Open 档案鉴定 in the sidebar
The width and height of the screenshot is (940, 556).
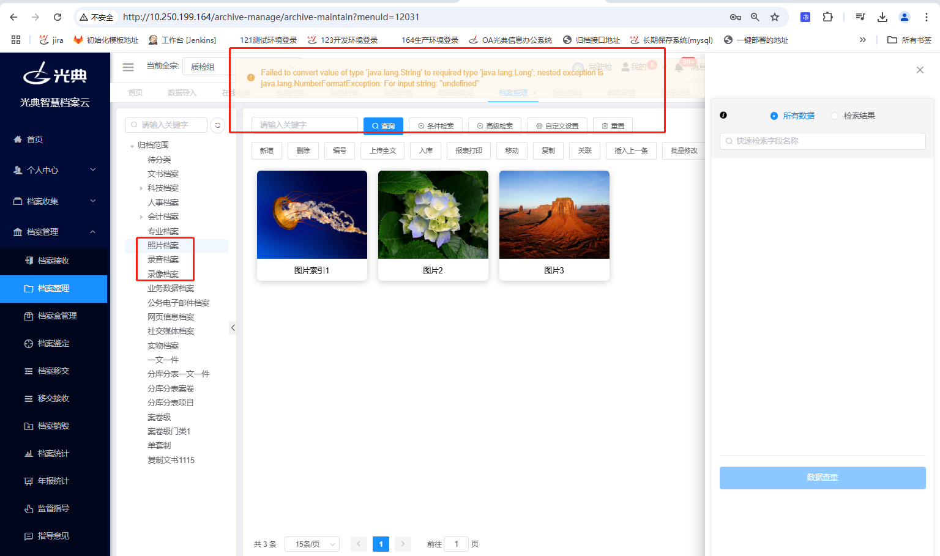(53, 343)
